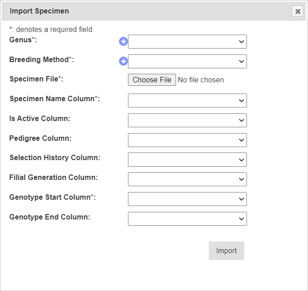
Task: Open the Genotype End Column dropdown
Action: [x=187, y=219]
